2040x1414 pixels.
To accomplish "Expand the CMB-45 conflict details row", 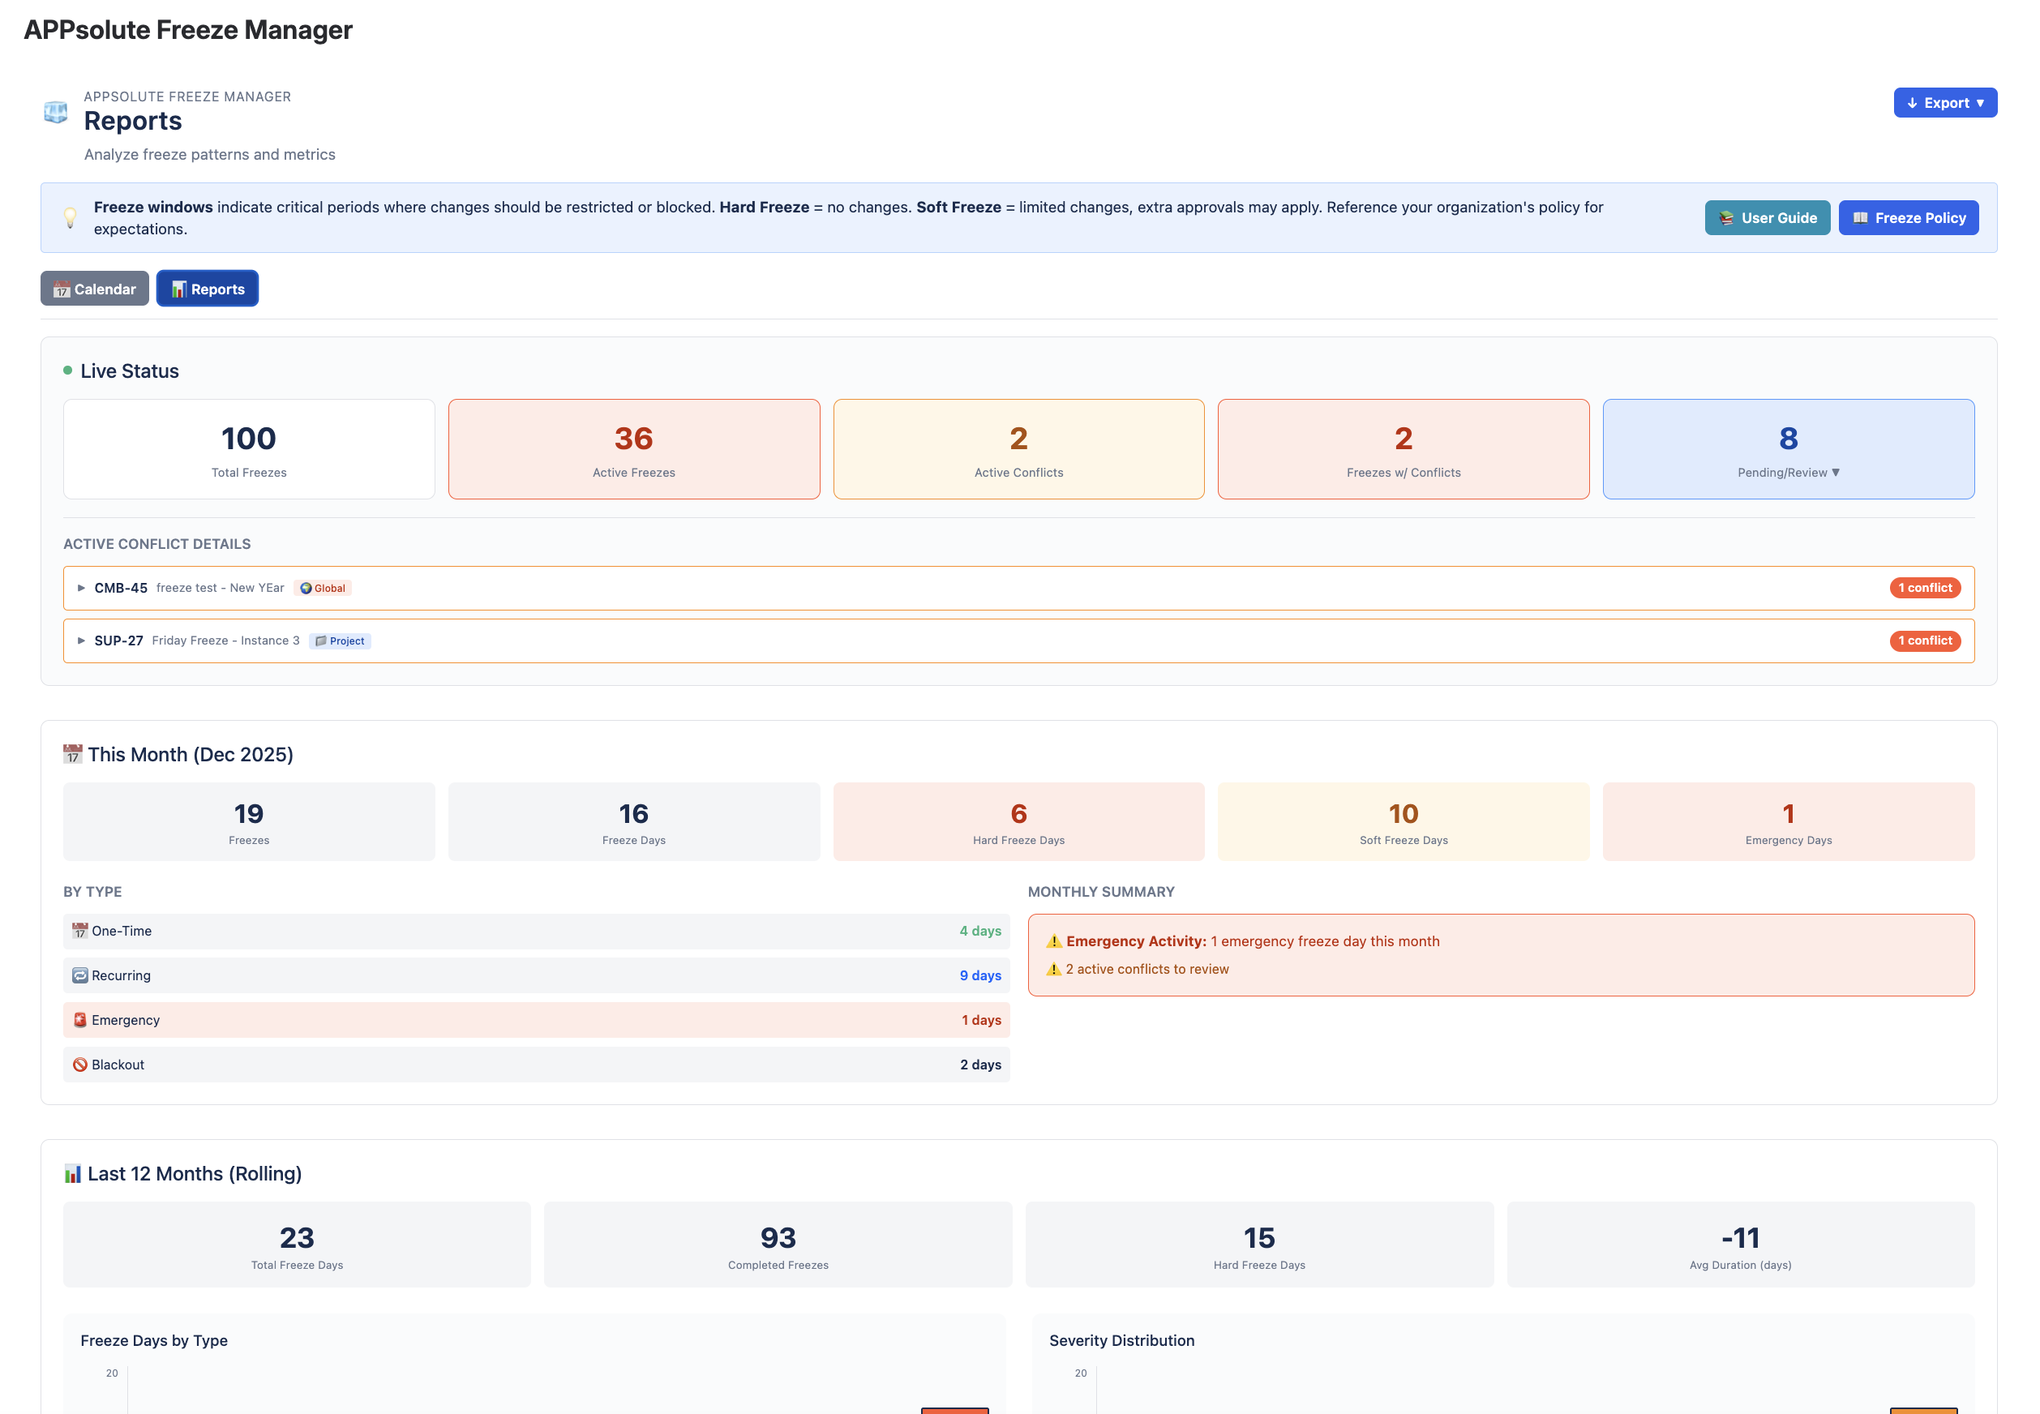I will pyautogui.click(x=82, y=589).
